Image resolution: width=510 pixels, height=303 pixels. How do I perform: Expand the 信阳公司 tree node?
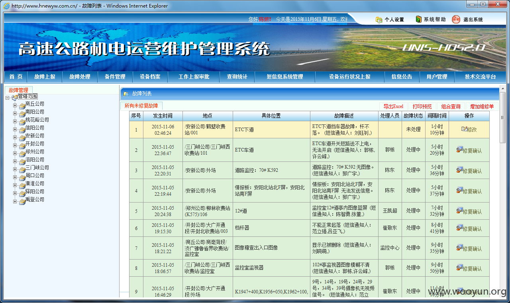(15, 130)
